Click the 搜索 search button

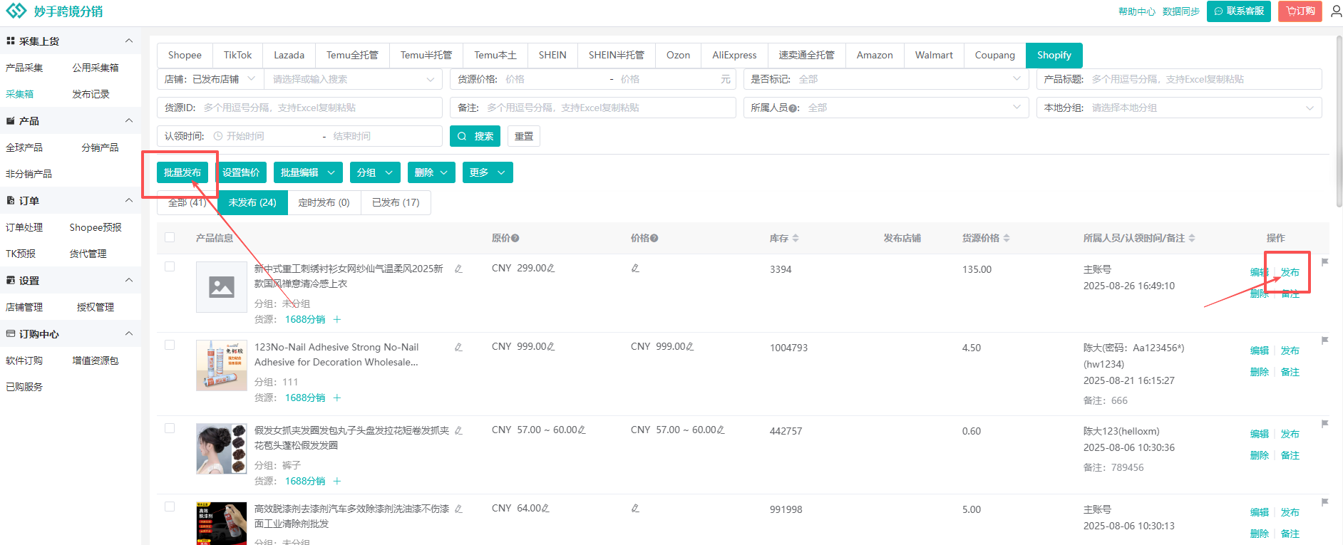point(475,136)
